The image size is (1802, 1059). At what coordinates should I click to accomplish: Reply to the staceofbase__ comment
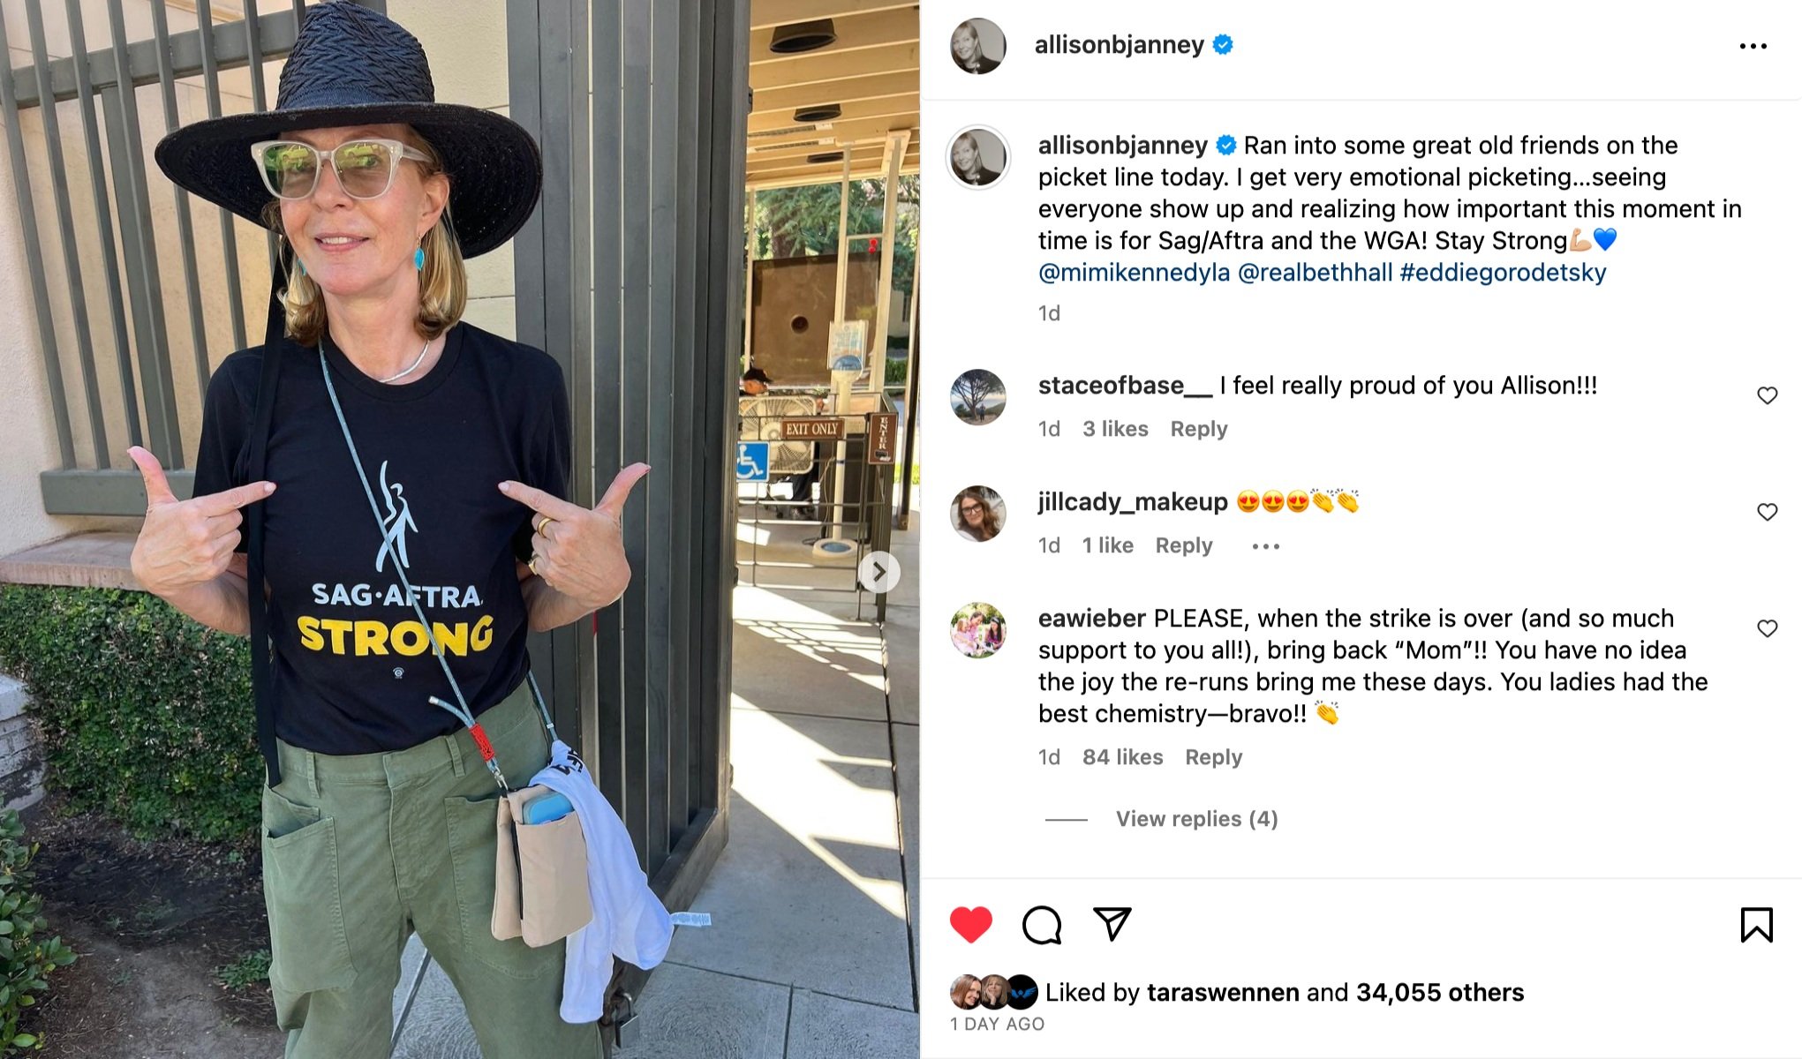pyautogui.click(x=1198, y=429)
